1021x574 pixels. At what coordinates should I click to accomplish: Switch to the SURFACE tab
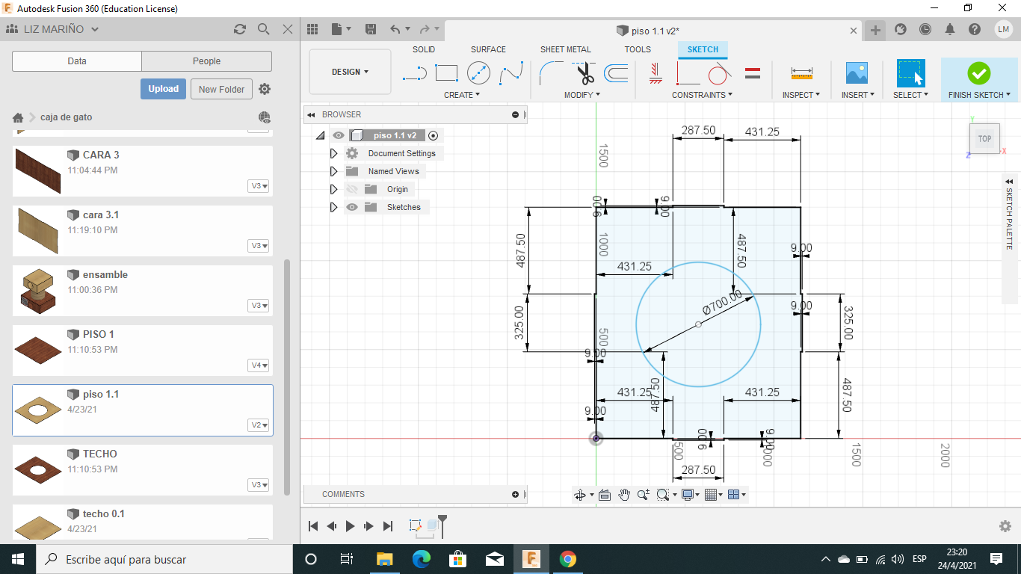click(488, 49)
